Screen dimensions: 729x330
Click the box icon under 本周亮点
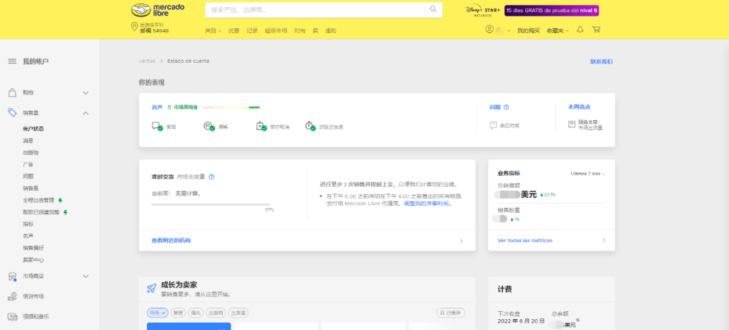(572, 125)
